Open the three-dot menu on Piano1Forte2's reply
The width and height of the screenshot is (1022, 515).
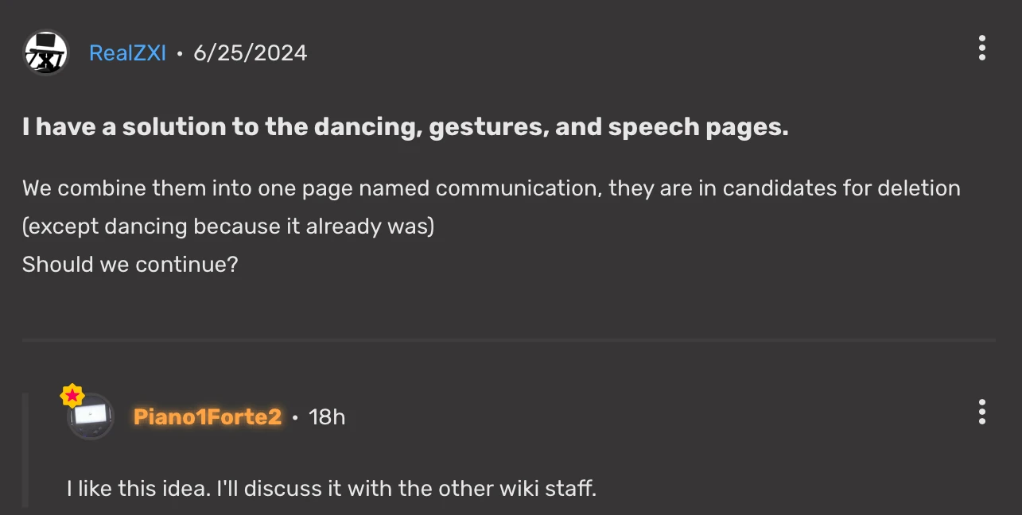click(x=981, y=413)
